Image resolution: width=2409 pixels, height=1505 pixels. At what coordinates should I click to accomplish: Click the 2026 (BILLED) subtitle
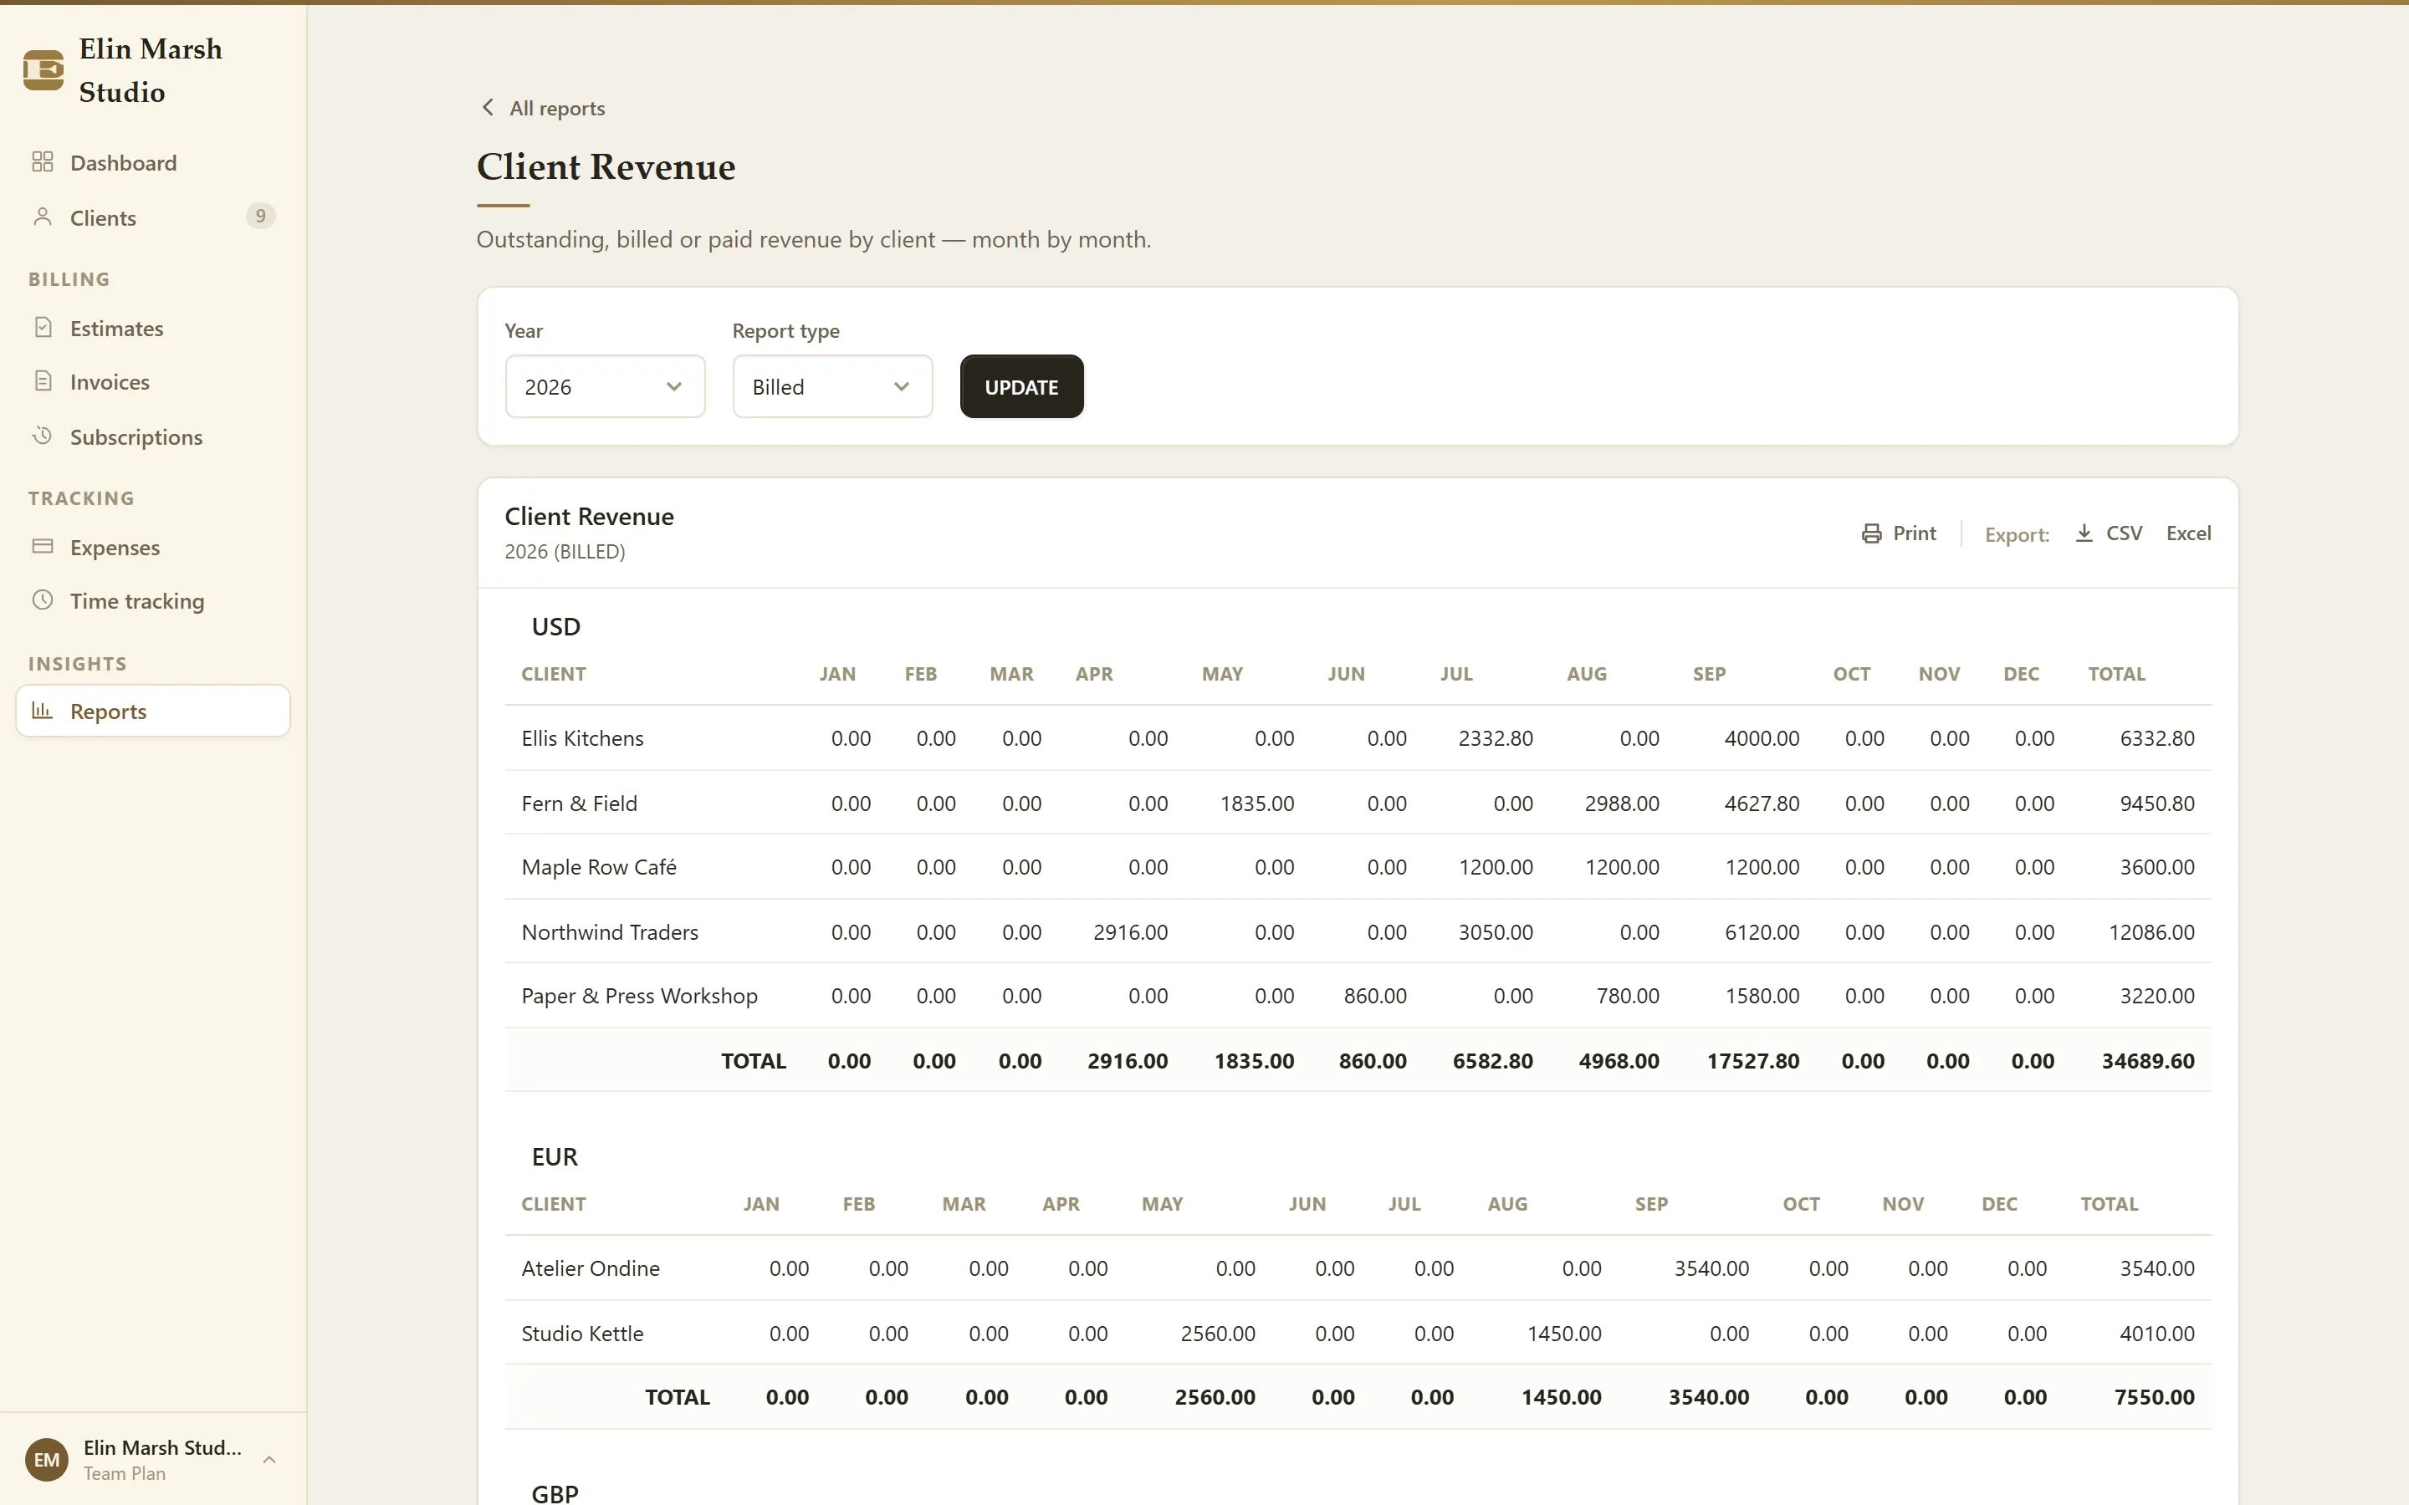click(565, 552)
